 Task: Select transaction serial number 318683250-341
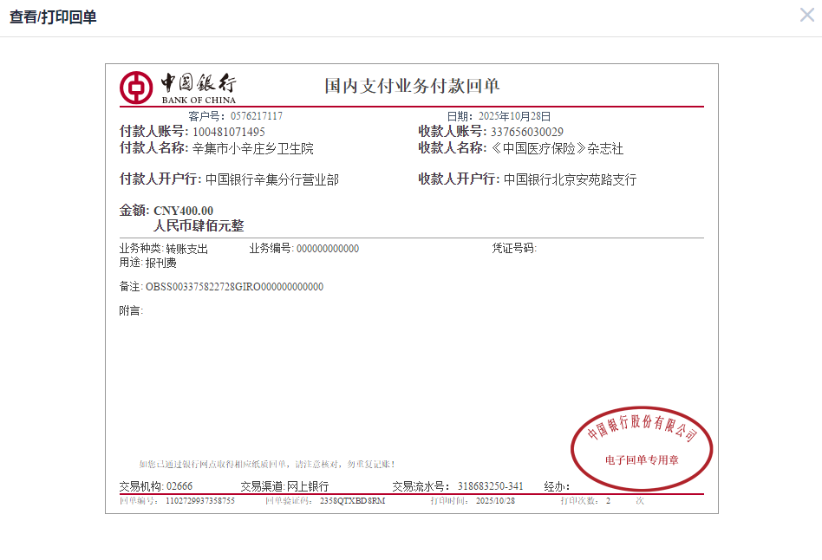490,486
